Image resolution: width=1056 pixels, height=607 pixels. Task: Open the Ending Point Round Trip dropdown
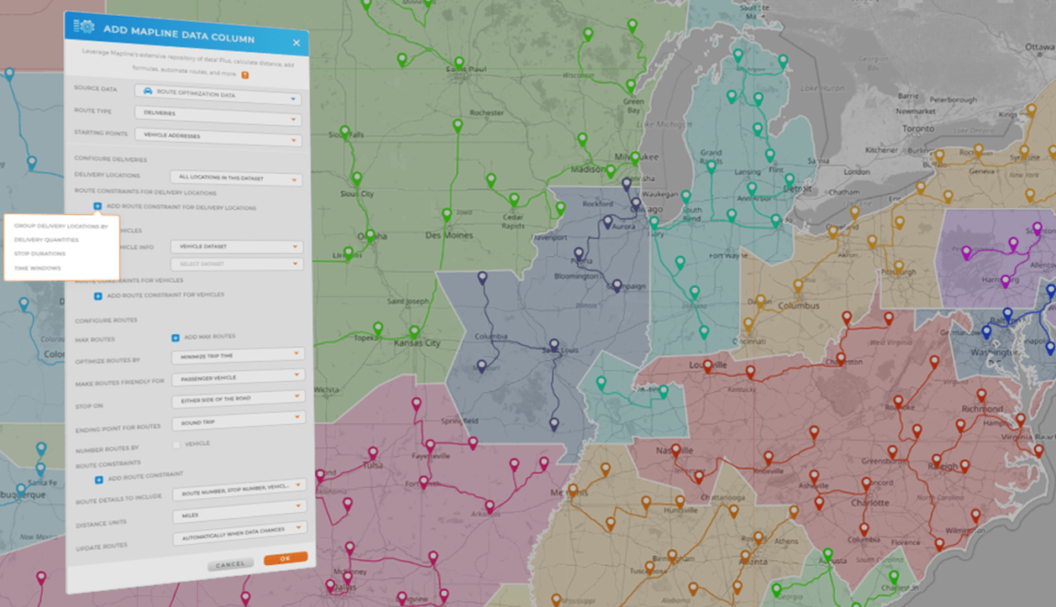(237, 421)
